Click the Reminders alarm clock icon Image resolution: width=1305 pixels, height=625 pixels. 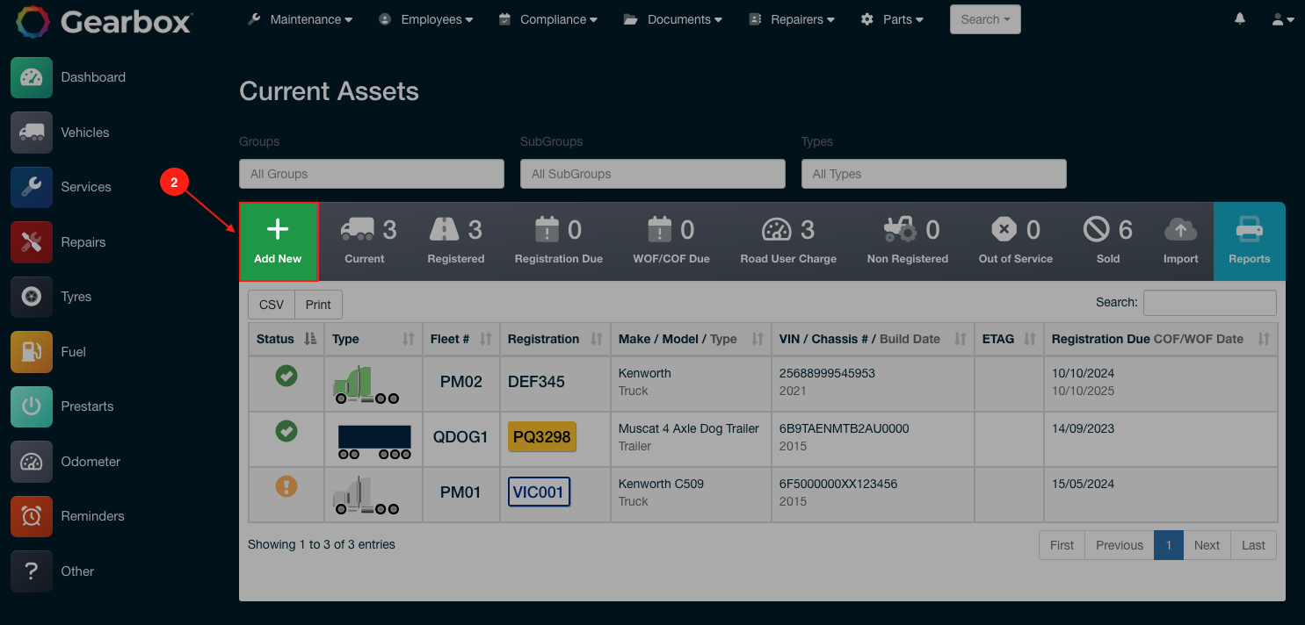click(x=32, y=516)
